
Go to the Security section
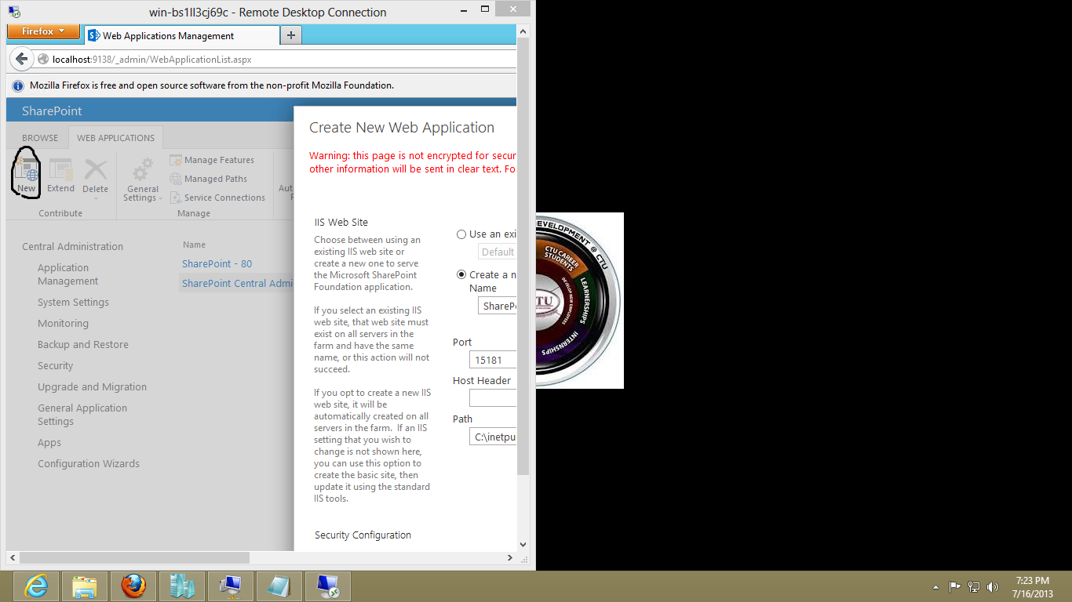55,365
